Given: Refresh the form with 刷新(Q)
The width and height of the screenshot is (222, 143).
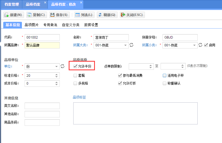Looking at the screenshot, I should pos(107,15).
